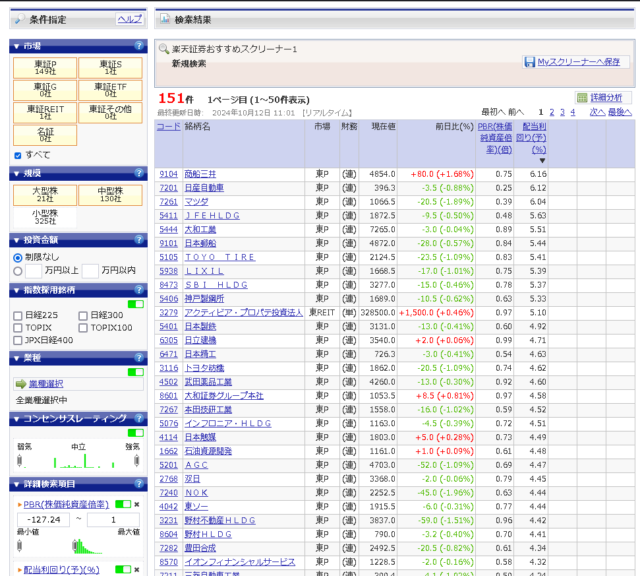The image size is (640, 576).
Task: Click the floppy disk Myスクリーナー save icon
Action: pos(530,62)
